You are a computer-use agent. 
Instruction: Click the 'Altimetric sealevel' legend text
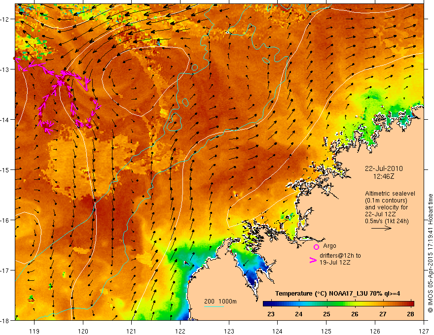coord(390,194)
